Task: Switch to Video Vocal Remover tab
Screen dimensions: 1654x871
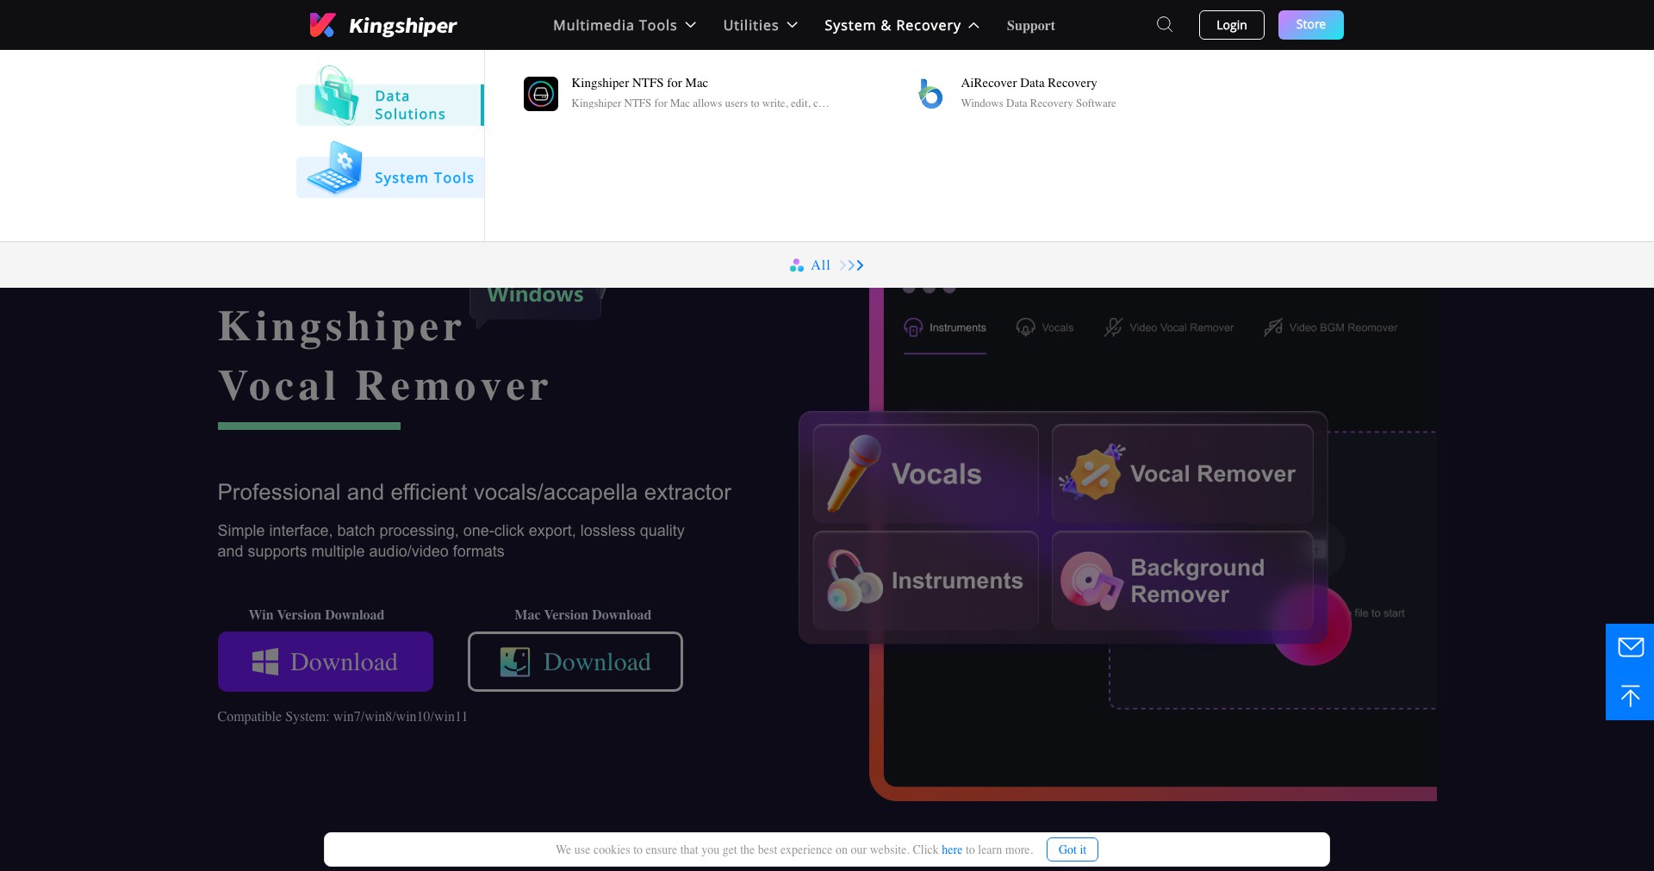Action: [1169, 328]
